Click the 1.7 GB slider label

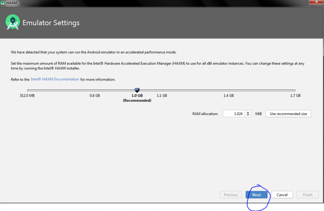click(295, 96)
